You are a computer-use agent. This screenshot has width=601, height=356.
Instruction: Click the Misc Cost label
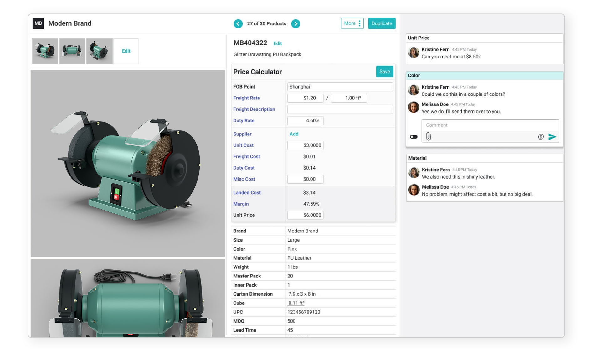[x=244, y=179]
